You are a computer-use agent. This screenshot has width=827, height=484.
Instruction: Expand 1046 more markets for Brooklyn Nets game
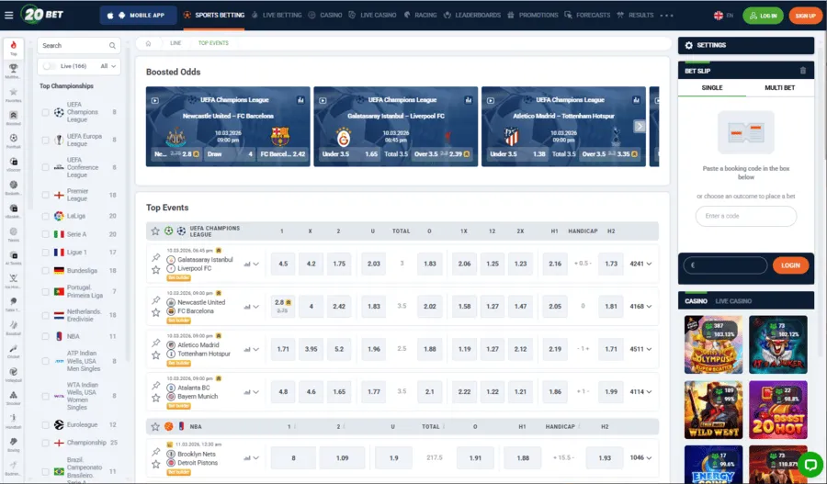[640, 457]
